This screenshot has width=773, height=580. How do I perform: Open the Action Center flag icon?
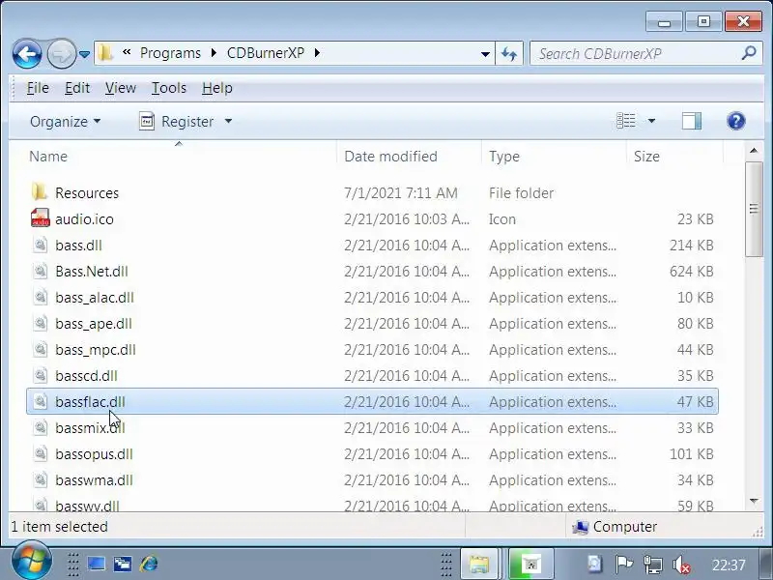tap(623, 565)
